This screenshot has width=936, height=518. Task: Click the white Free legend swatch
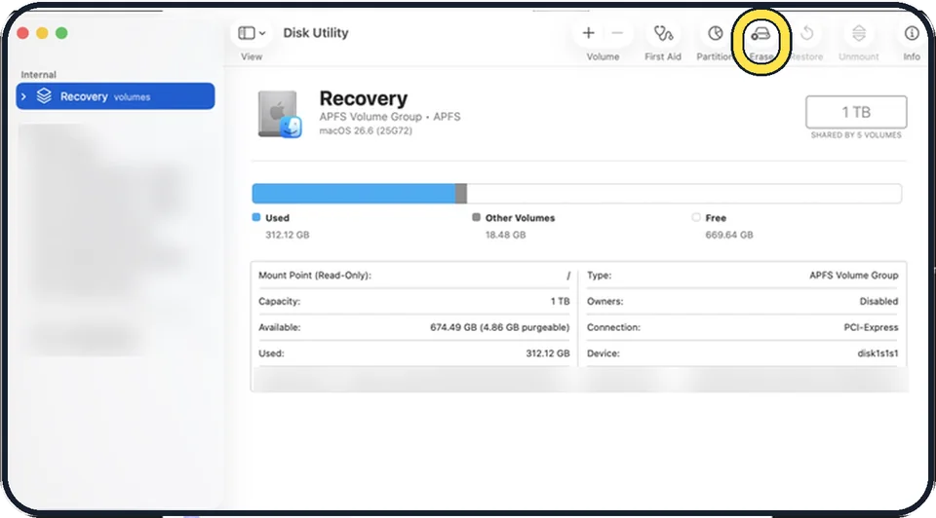(x=696, y=217)
